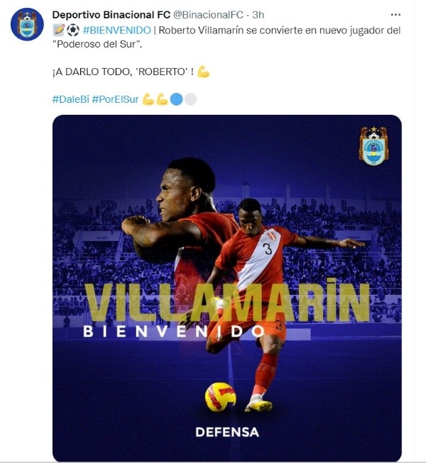Click the BIENVENIDO text in the graphic
426x463 pixels.
pos(174,331)
